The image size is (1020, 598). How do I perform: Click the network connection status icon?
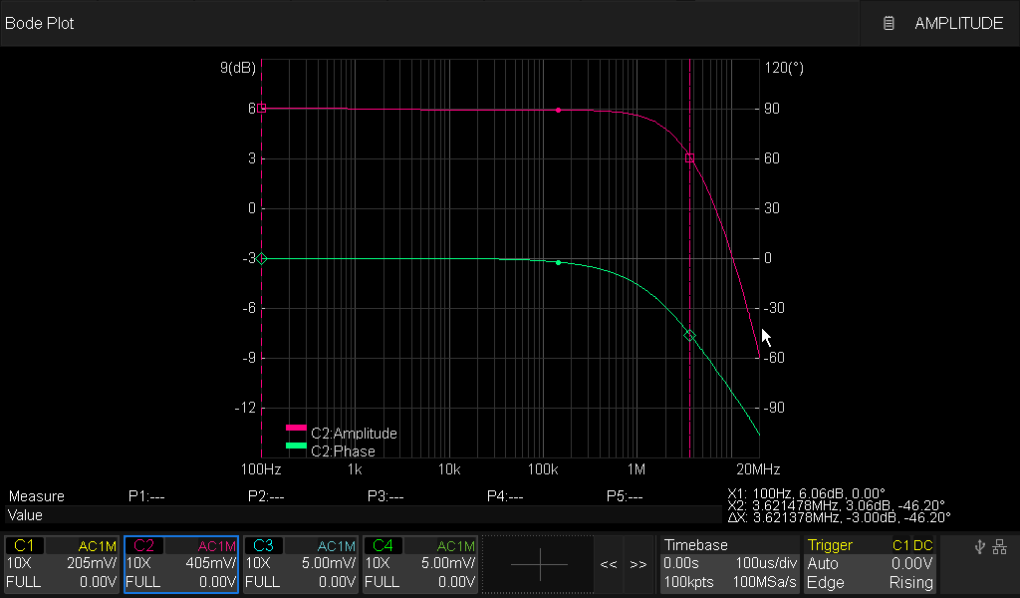click(1000, 546)
